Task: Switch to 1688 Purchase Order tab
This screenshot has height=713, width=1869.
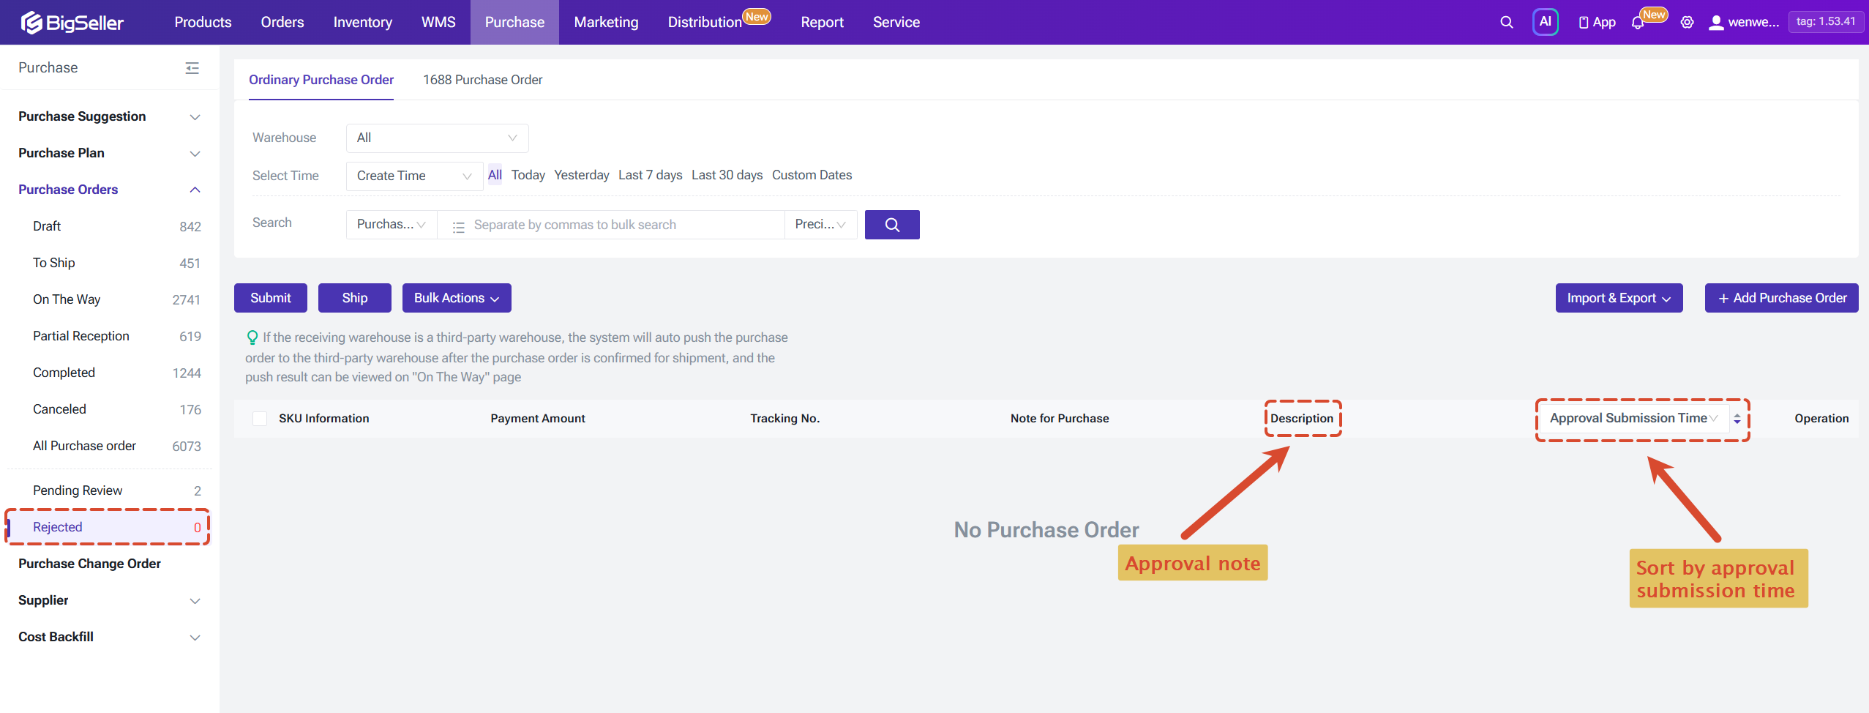Action: tap(483, 80)
